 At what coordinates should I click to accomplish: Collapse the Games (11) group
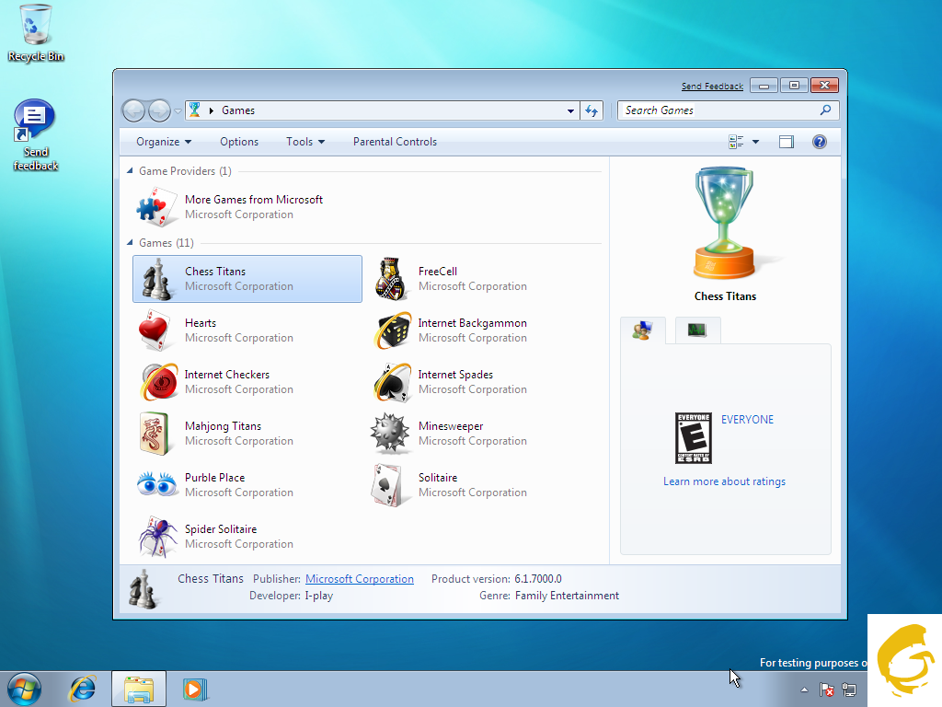click(x=130, y=242)
